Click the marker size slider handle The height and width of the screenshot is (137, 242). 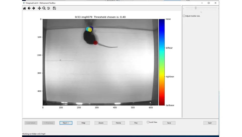pyautogui.click(x=196, y=8)
